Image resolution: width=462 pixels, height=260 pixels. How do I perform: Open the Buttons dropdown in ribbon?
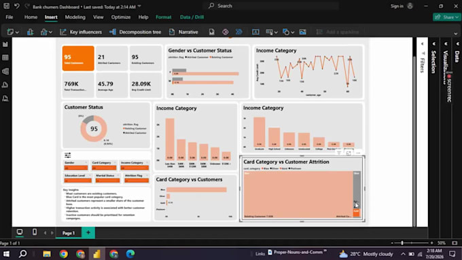[x=272, y=32]
